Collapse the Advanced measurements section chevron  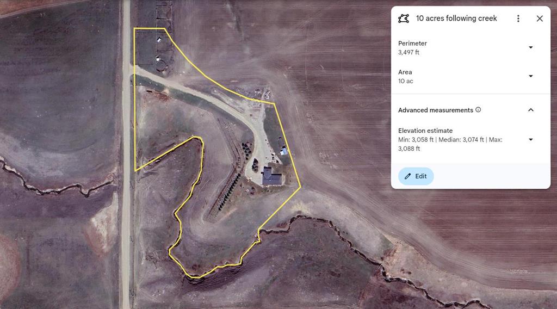(x=531, y=110)
